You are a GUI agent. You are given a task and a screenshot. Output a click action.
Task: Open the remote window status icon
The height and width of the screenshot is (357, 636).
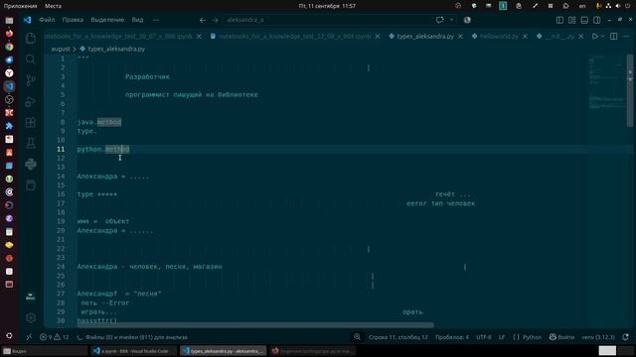click(x=29, y=337)
